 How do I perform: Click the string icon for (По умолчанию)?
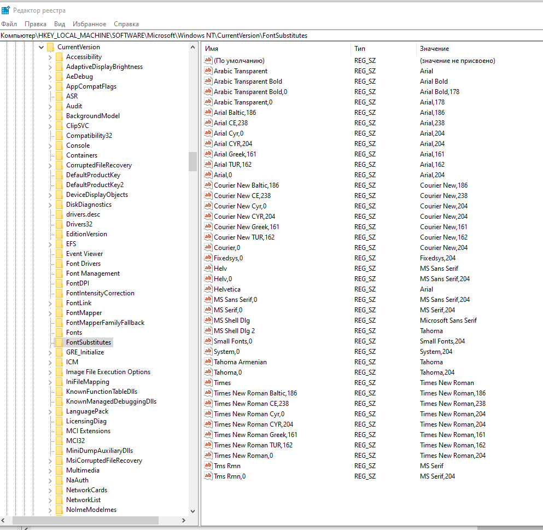208,60
